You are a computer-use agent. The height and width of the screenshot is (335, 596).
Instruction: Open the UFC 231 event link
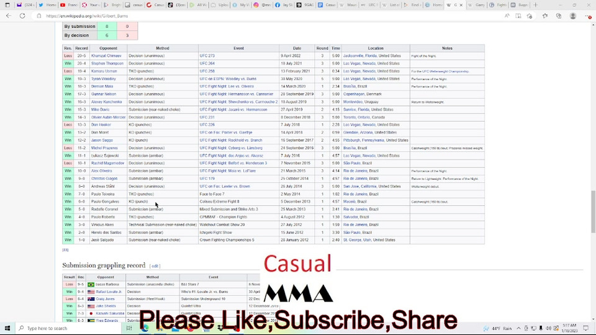coord(207,117)
